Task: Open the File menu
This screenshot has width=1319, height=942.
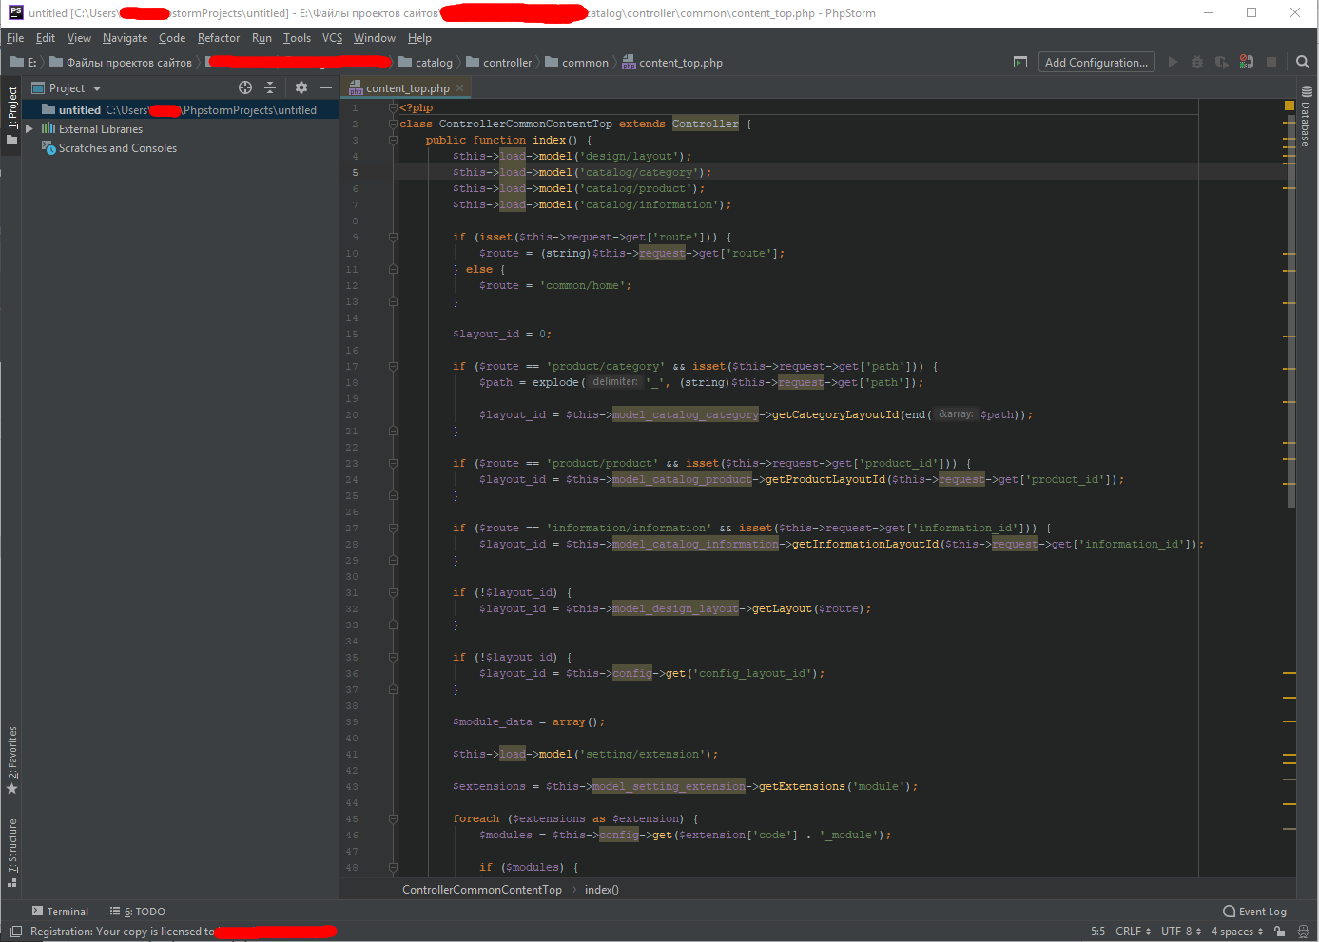Action: 15,38
